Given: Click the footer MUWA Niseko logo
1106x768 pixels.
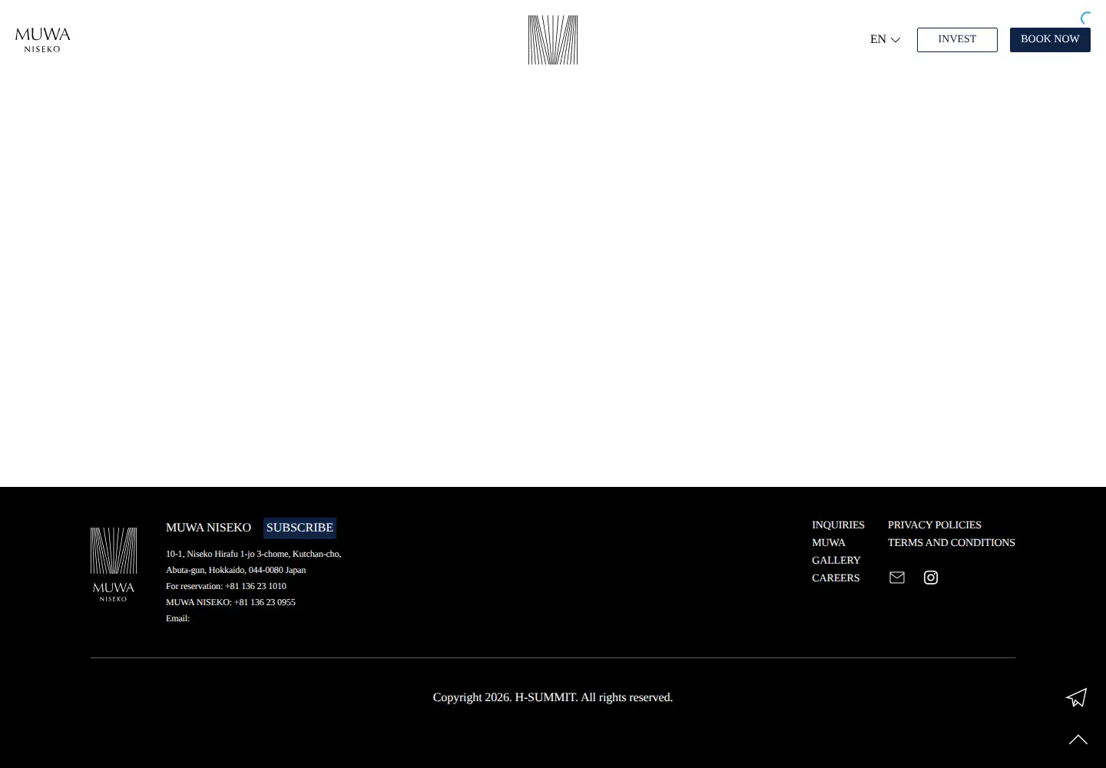Looking at the screenshot, I should tap(114, 564).
